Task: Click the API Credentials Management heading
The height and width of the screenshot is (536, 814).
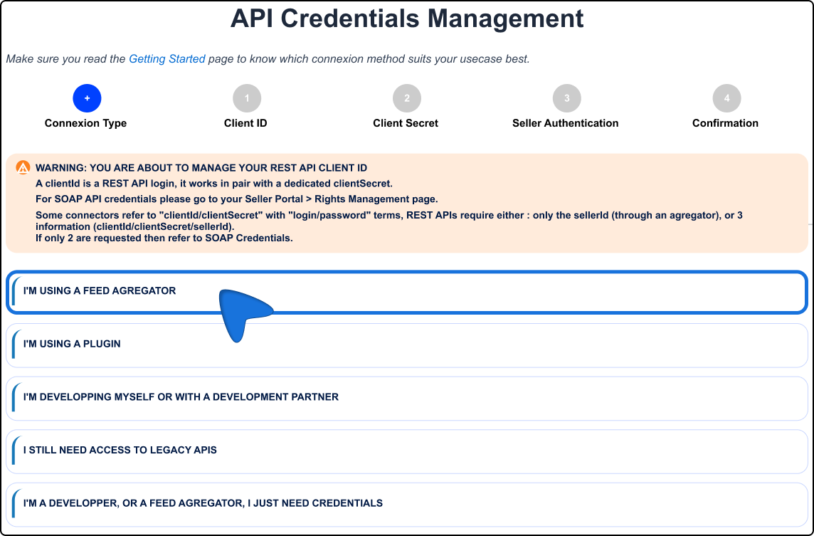Action: (x=407, y=19)
